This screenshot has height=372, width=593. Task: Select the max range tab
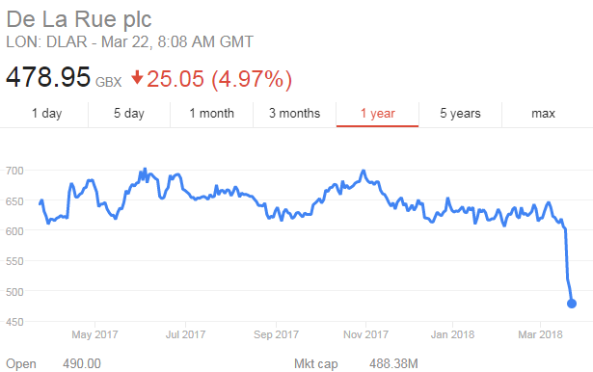point(543,114)
